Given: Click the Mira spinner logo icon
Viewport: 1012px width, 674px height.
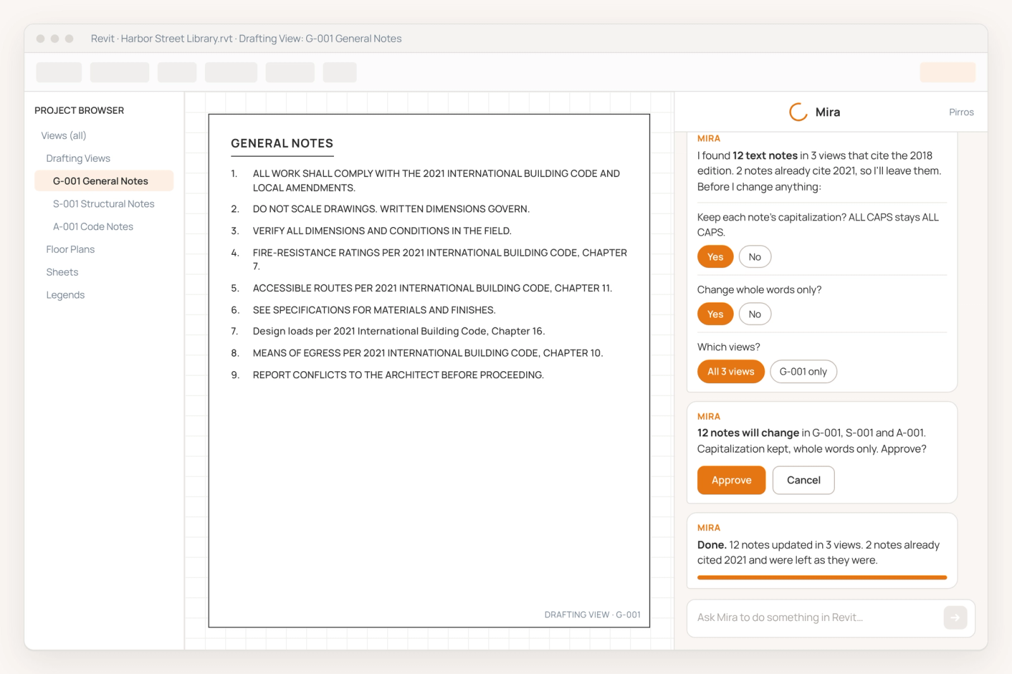Looking at the screenshot, I should pos(798,112).
